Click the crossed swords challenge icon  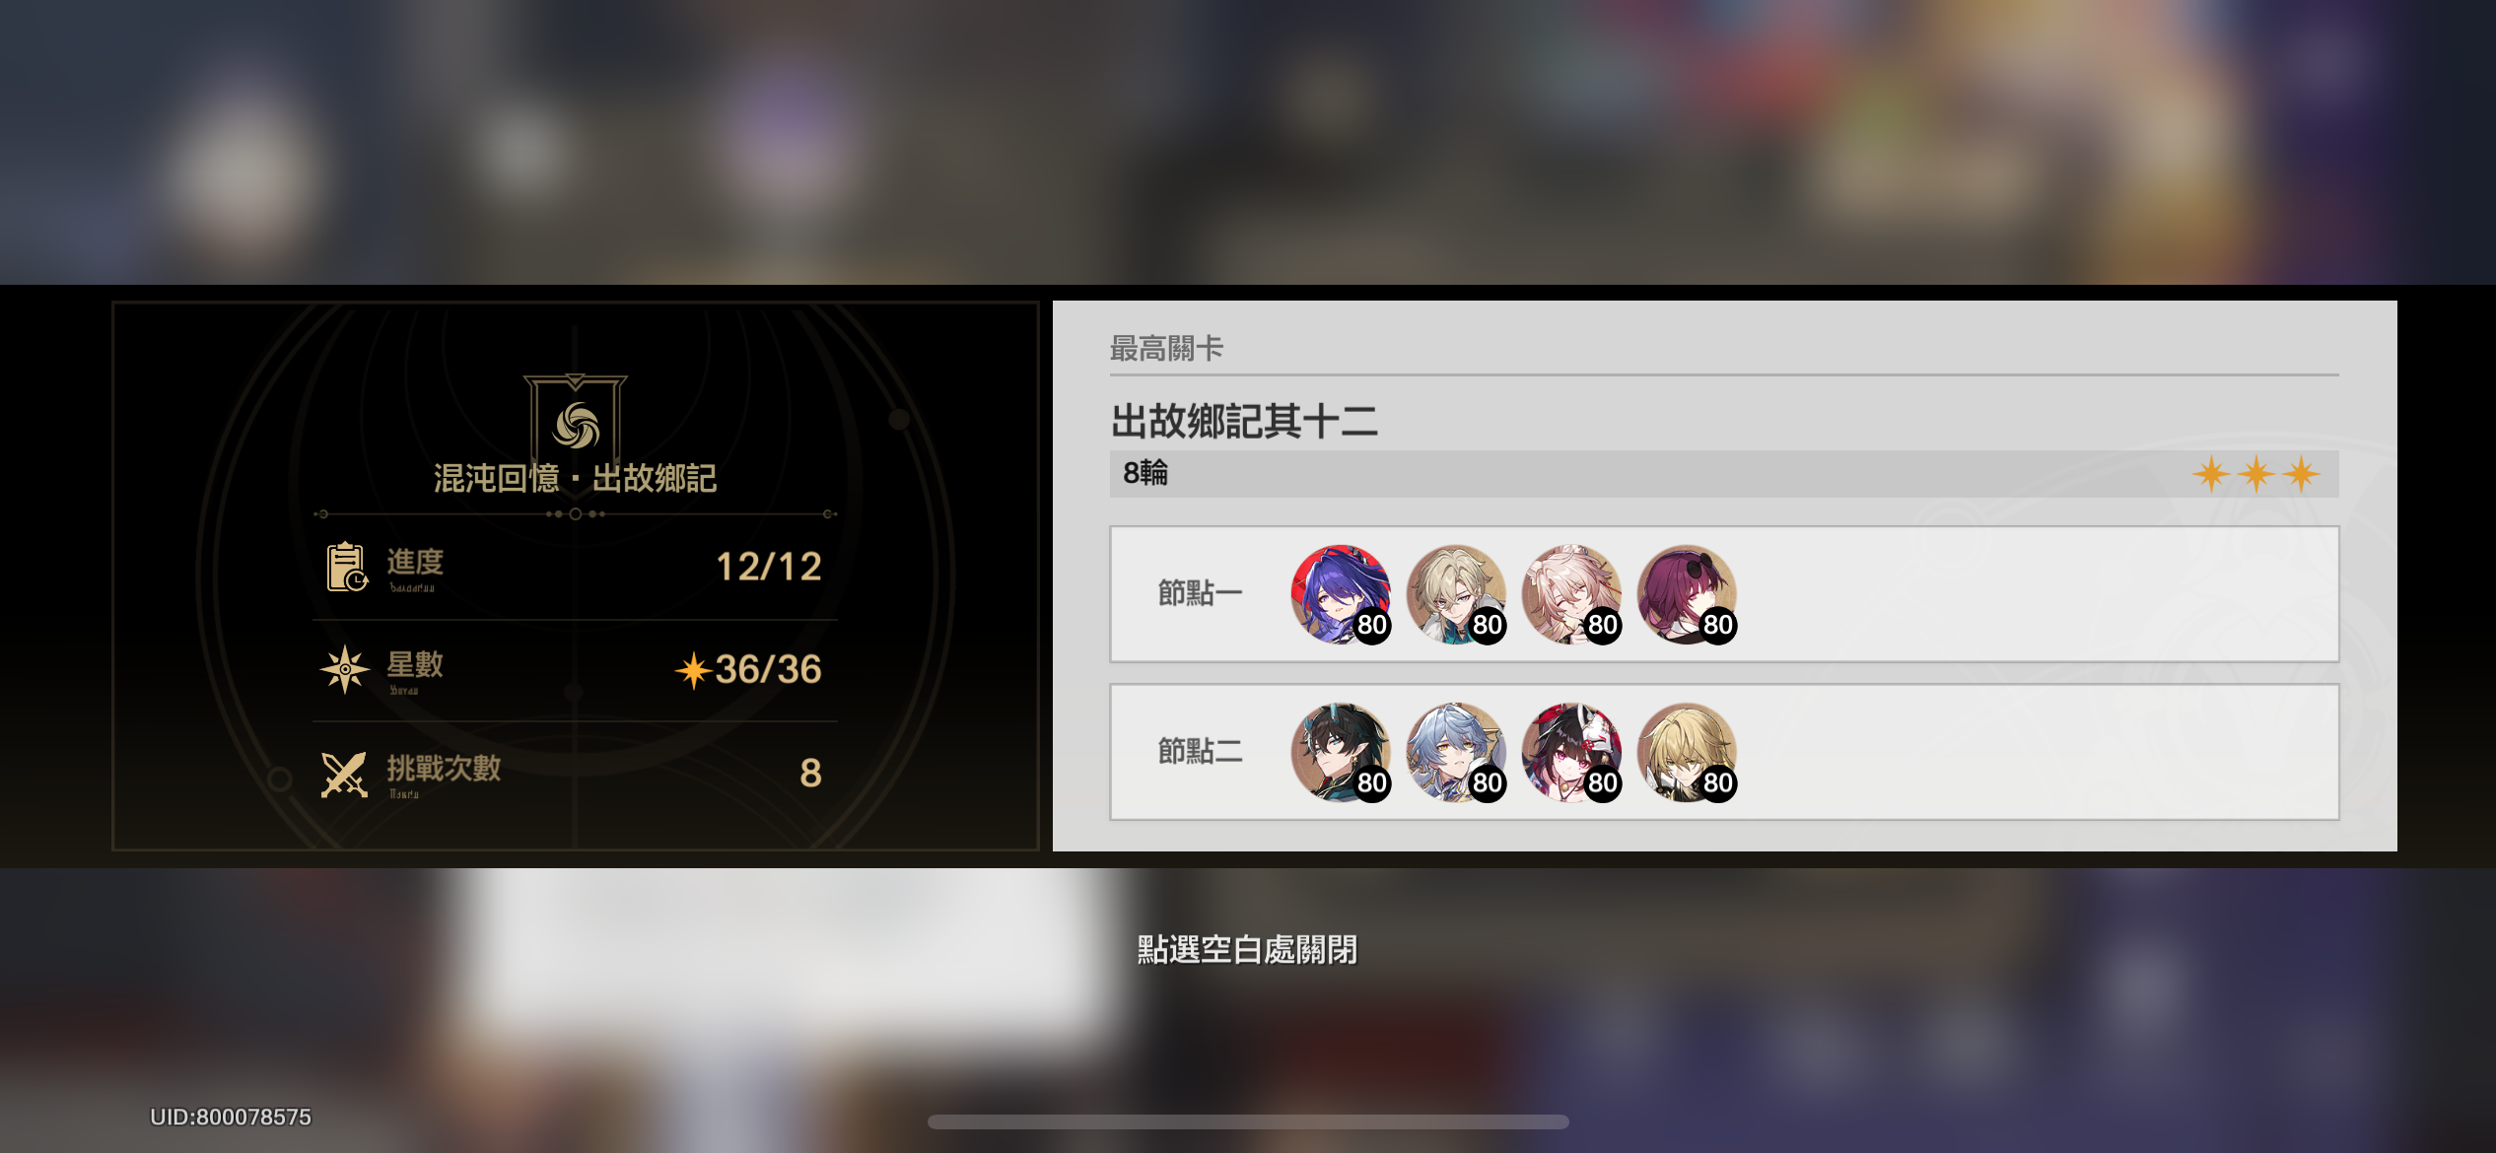click(x=344, y=774)
